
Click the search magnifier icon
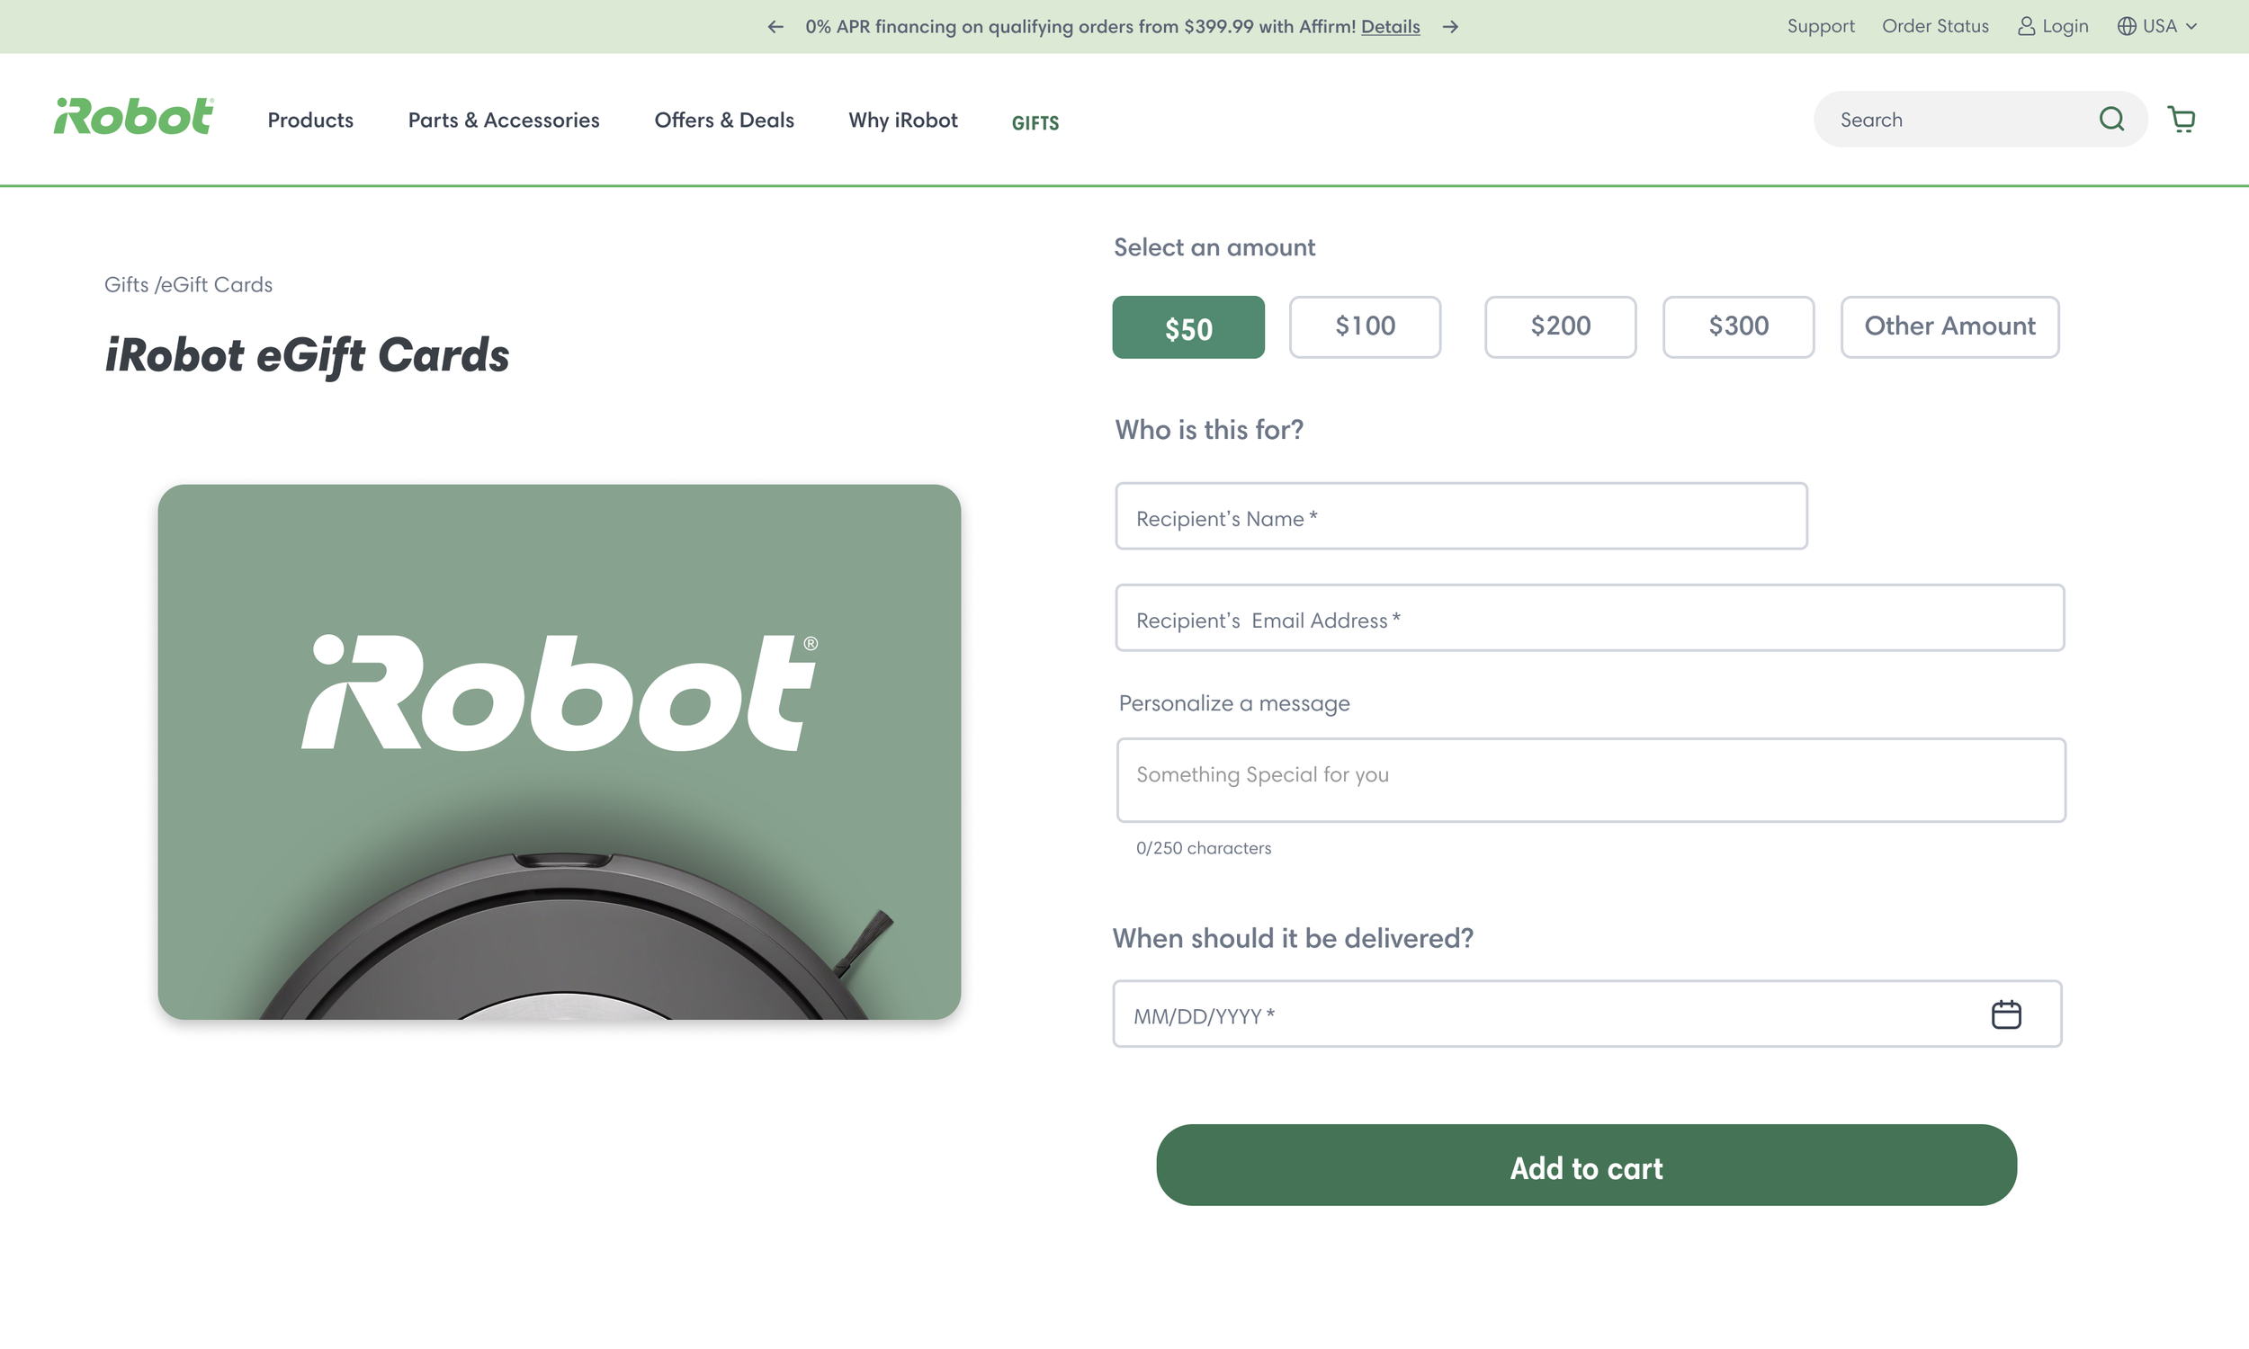click(x=2110, y=119)
